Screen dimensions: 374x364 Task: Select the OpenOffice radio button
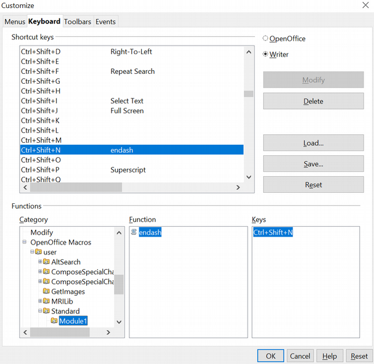pyautogui.click(x=266, y=39)
